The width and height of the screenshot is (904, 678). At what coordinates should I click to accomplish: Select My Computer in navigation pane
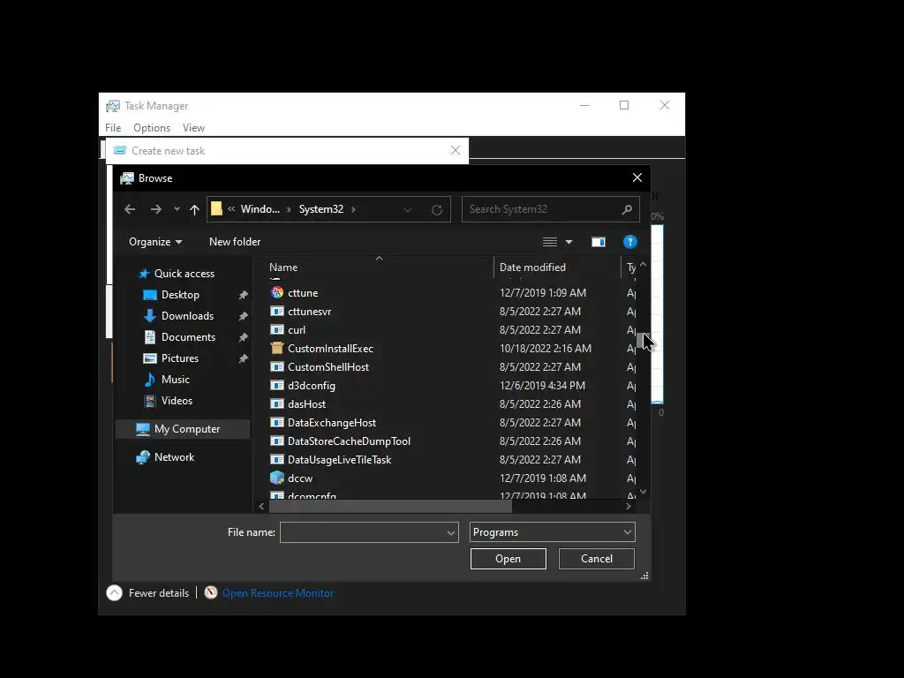(x=184, y=429)
